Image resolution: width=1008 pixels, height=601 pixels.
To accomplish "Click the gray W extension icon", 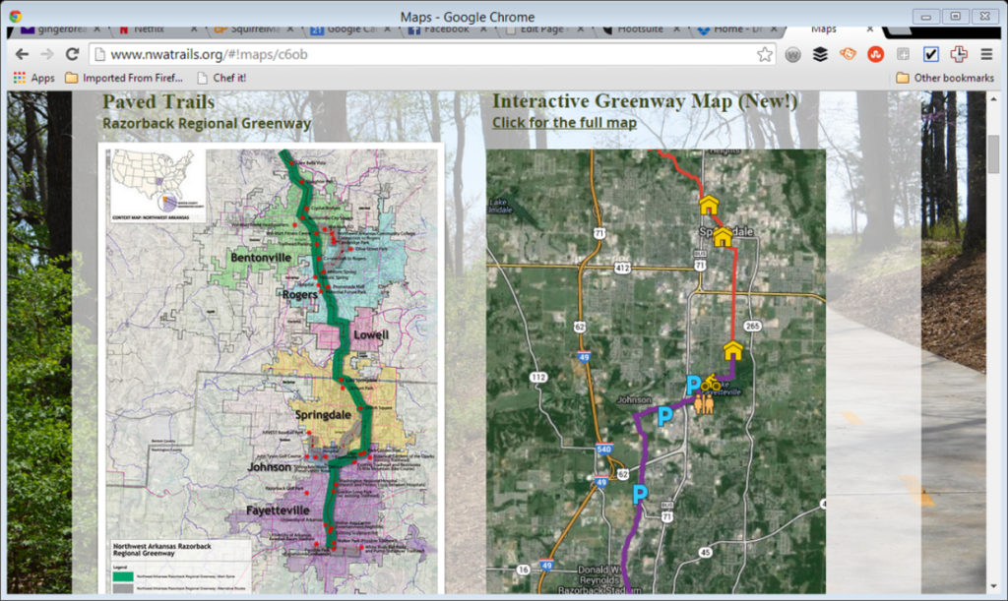I will click(792, 54).
